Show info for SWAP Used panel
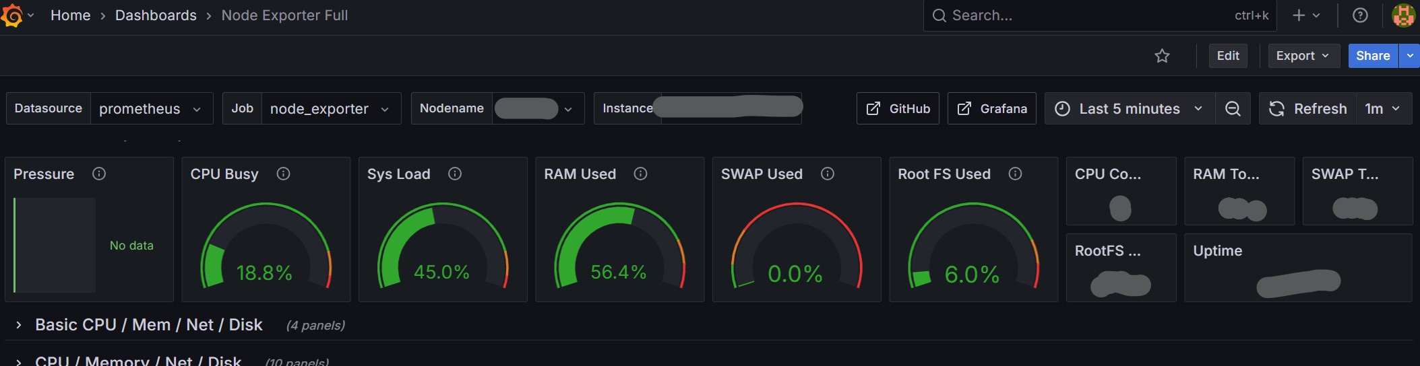 click(x=828, y=174)
